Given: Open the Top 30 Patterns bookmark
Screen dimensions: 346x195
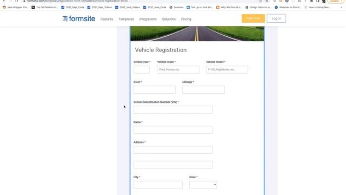Looking at the screenshot, I should pyautogui.click(x=45, y=7).
